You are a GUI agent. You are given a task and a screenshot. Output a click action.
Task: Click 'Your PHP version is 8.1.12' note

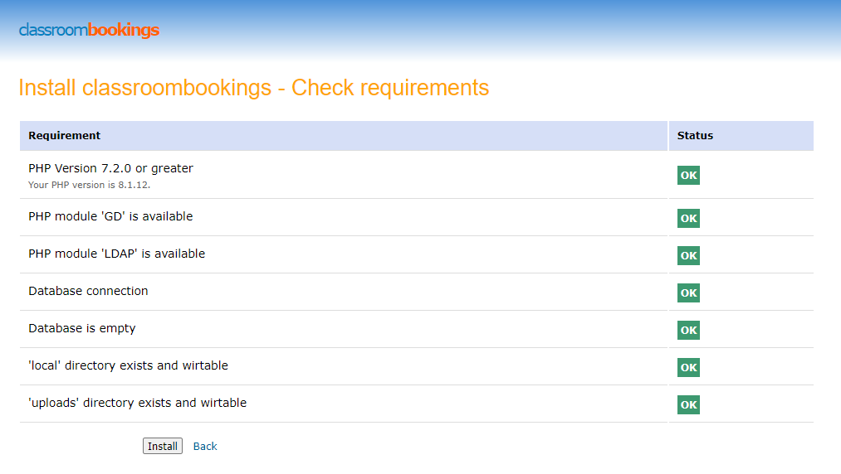(89, 185)
